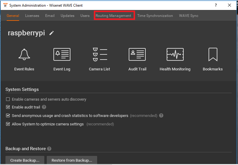Image resolution: width=238 pixels, height=165 pixels.
Task: Open the Event Log icon
Action: (x=62, y=54)
